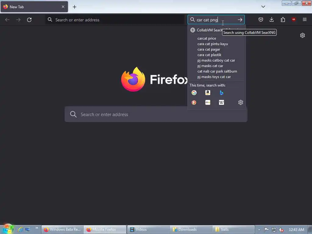Search this time with Bing icon
The width and height of the screenshot is (312, 234).
coord(221,93)
